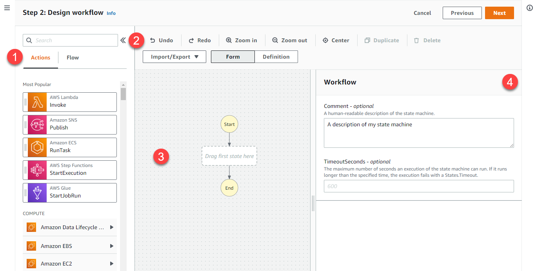This screenshot has width=536, height=271.
Task: Select the AWS Step Functions icon
Action: (38, 170)
